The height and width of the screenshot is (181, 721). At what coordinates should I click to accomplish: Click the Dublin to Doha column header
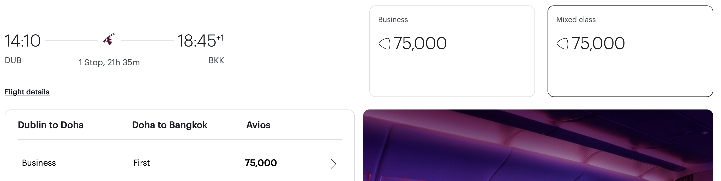[x=51, y=125]
